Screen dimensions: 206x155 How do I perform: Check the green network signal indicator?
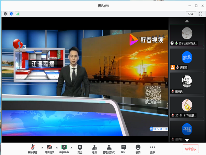point(17,14)
